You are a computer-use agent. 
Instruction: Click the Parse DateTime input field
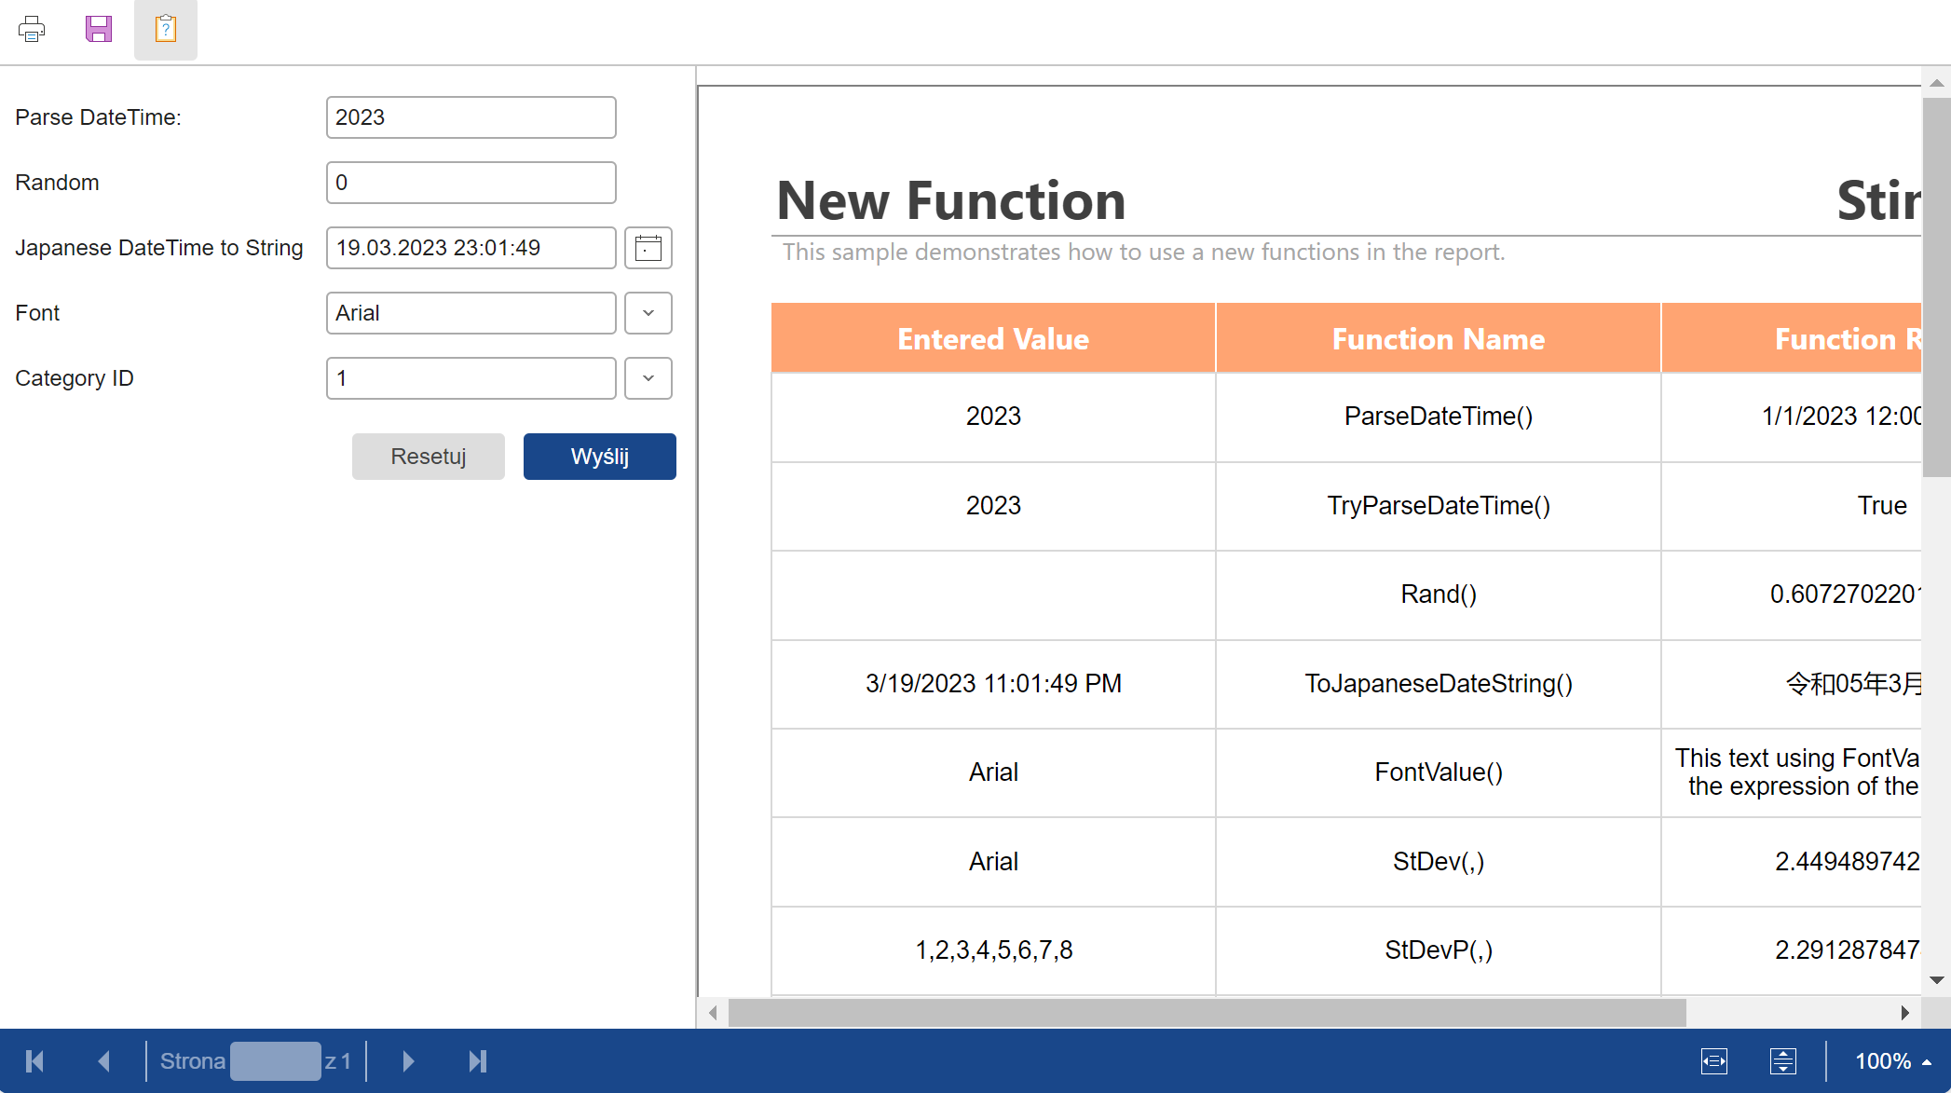click(471, 117)
